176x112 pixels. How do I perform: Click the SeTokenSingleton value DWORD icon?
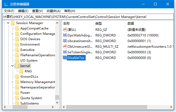[x=65, y=52]
